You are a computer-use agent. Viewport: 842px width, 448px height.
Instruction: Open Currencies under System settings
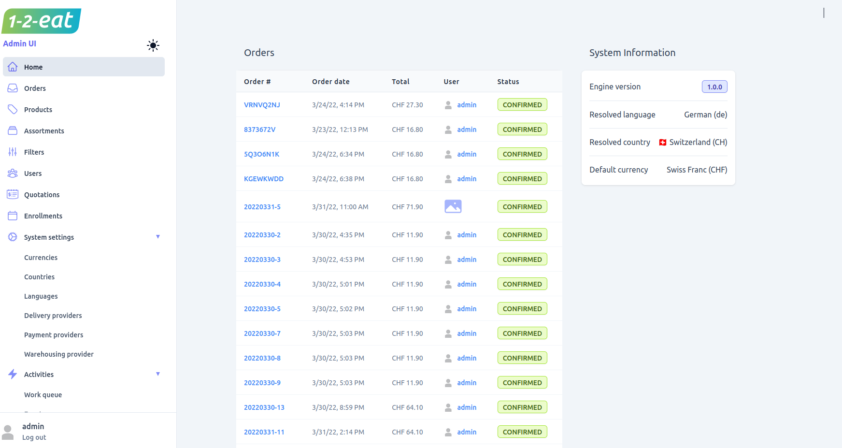pos(41,258)
